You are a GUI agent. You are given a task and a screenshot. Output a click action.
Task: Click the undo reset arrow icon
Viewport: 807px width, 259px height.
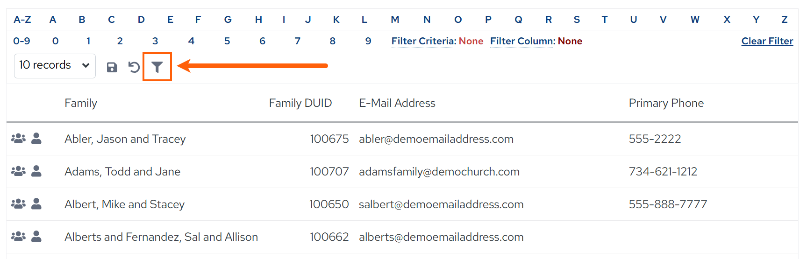click(134, 67)
